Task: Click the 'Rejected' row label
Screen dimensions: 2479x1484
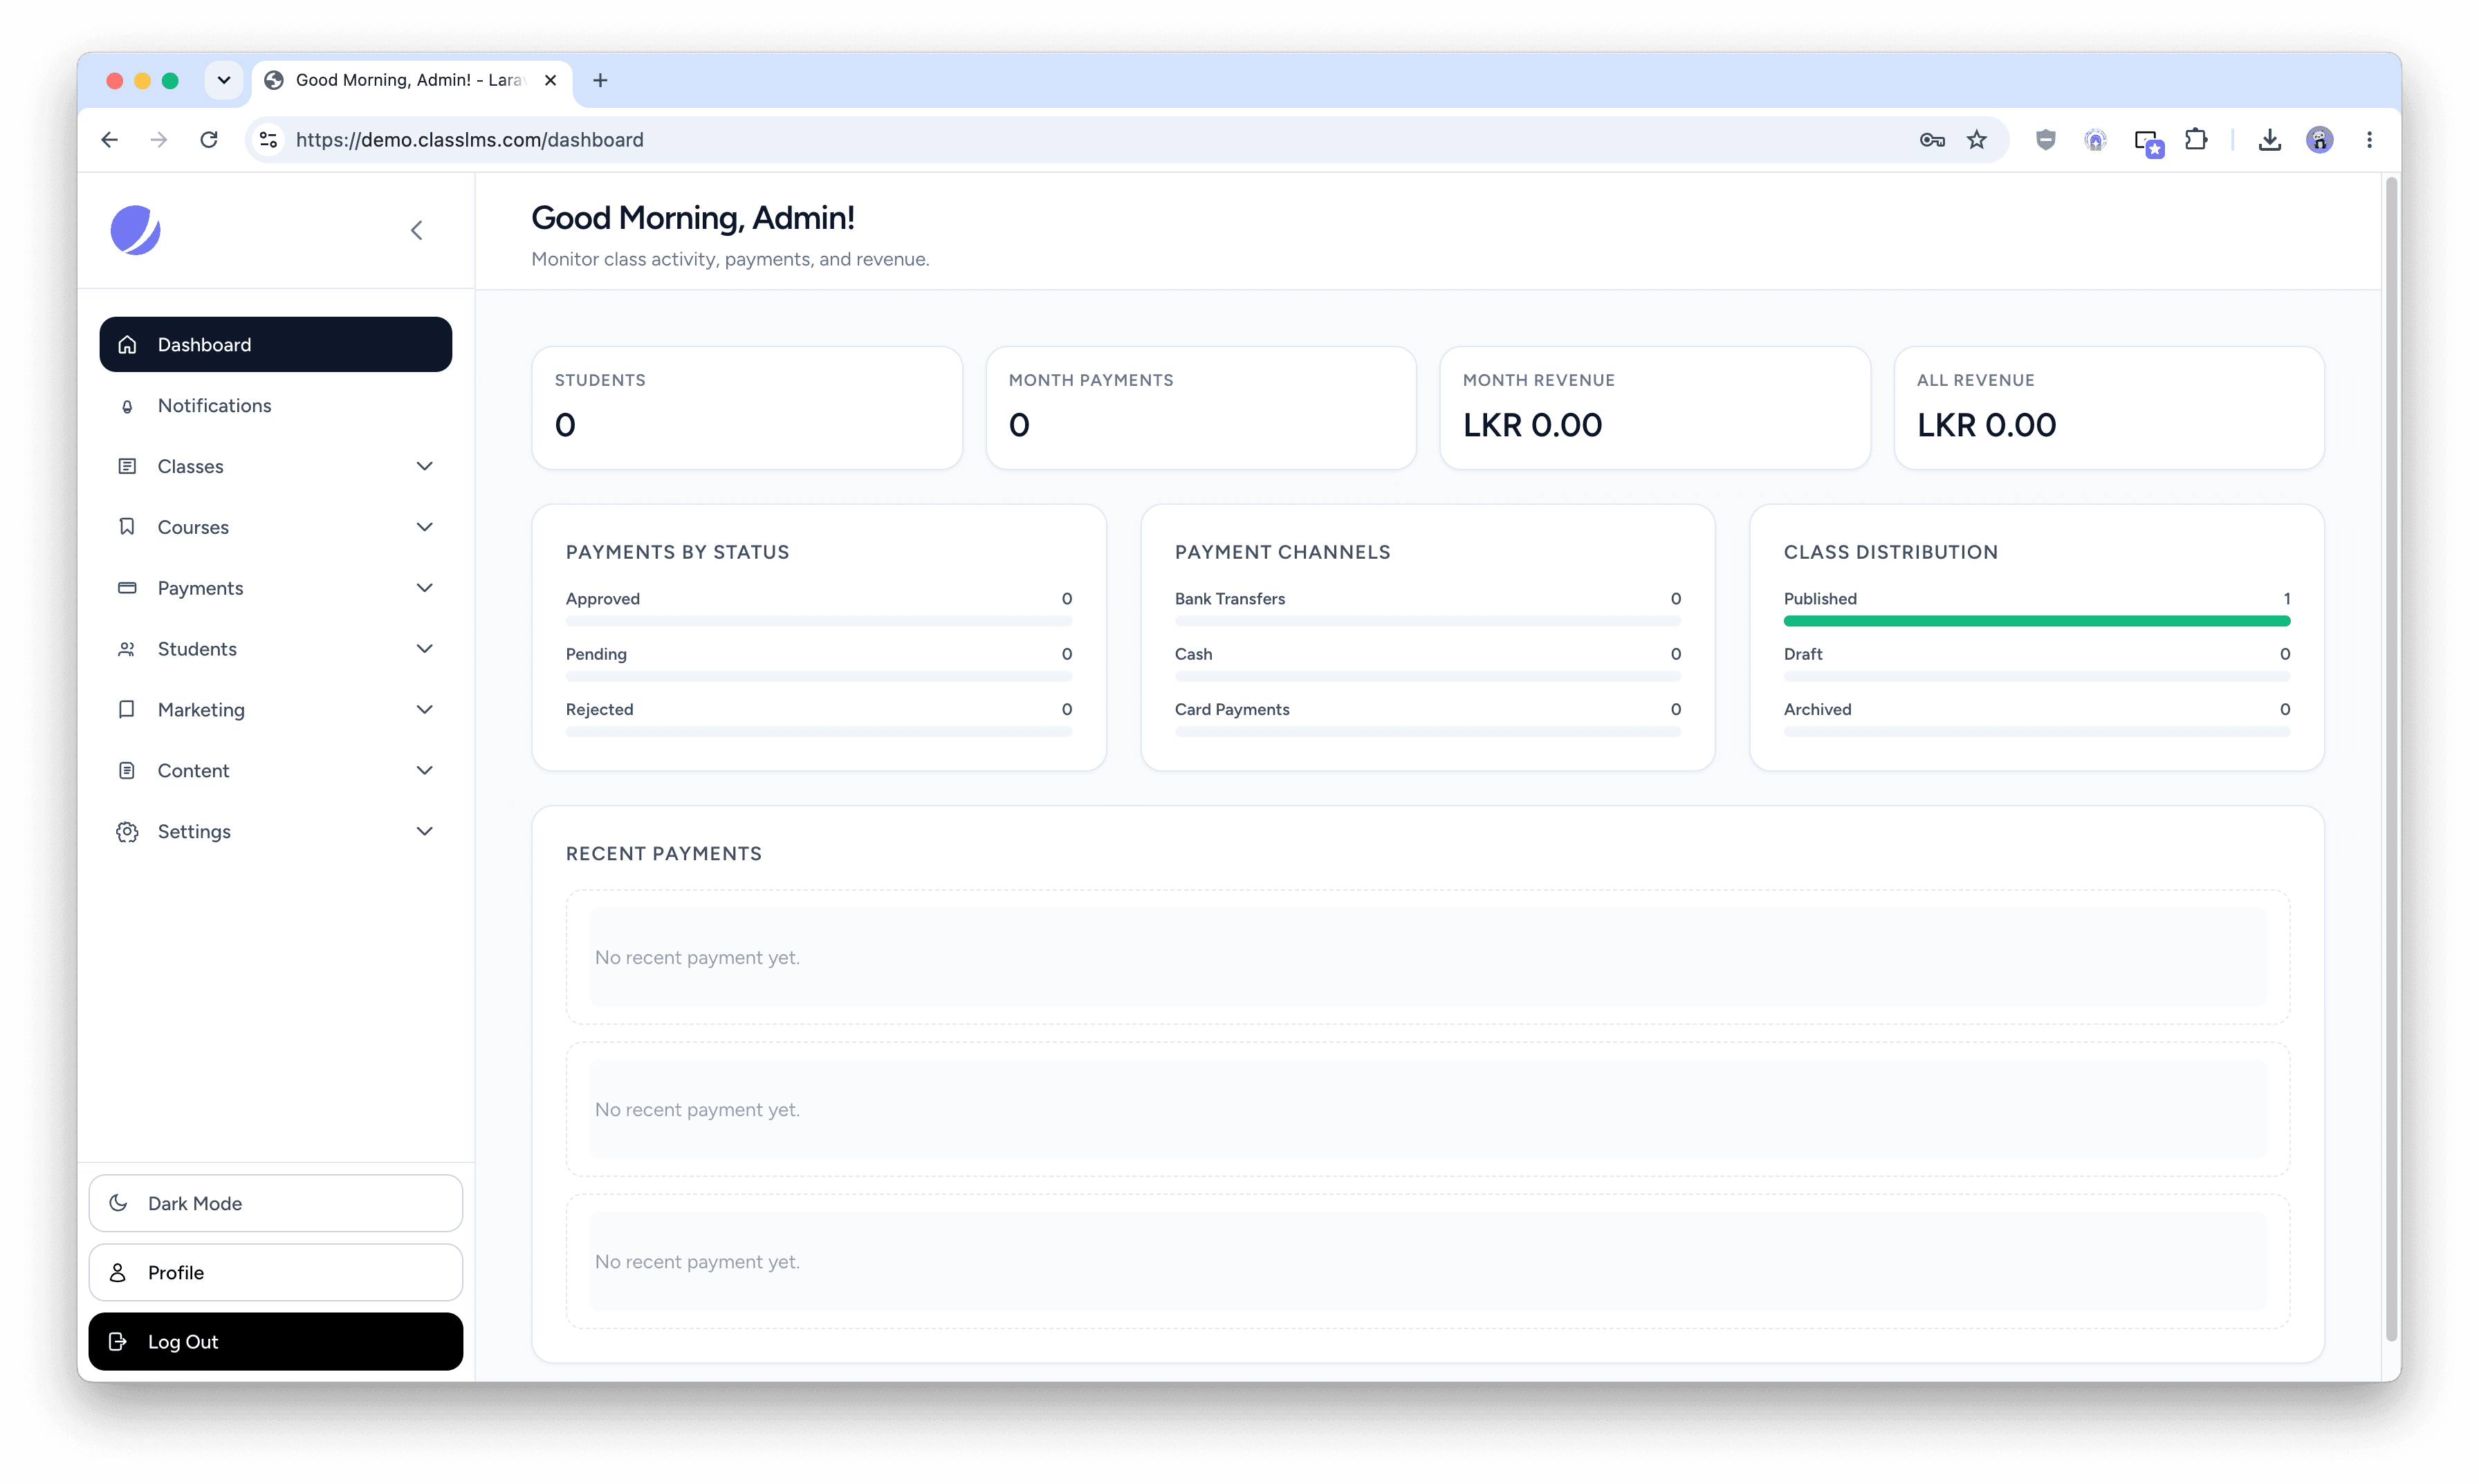Action: tap(599, 709)
